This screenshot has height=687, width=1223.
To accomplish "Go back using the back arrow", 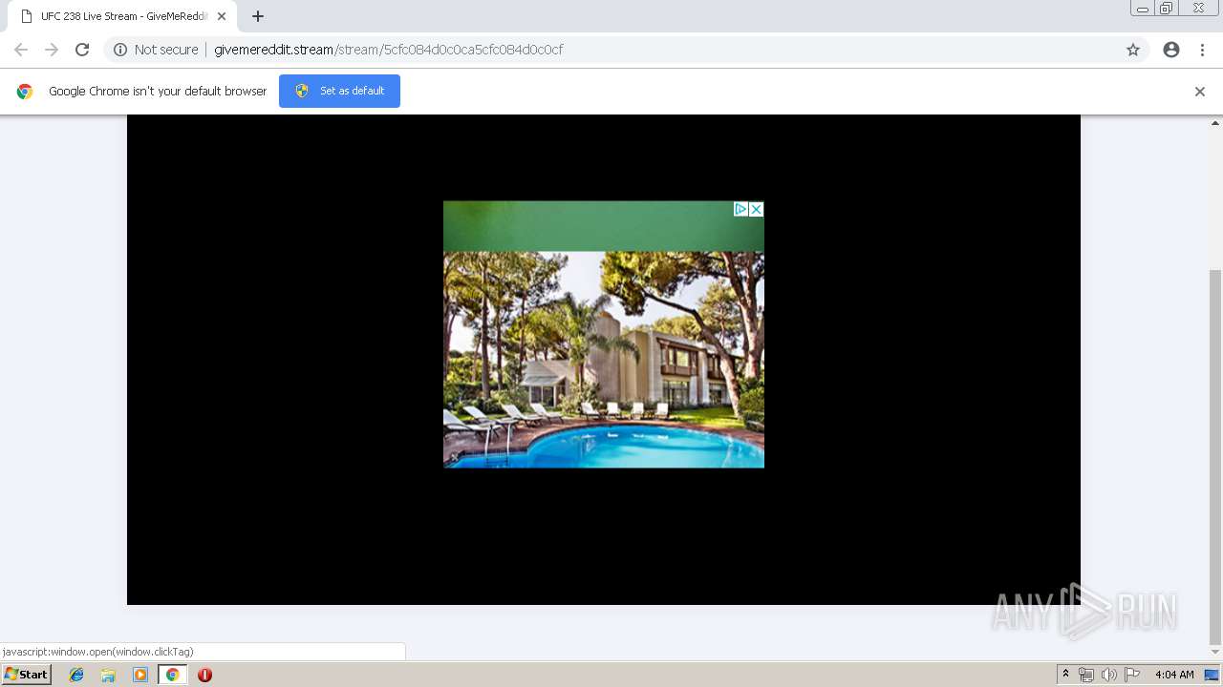I will pos(21,50).
